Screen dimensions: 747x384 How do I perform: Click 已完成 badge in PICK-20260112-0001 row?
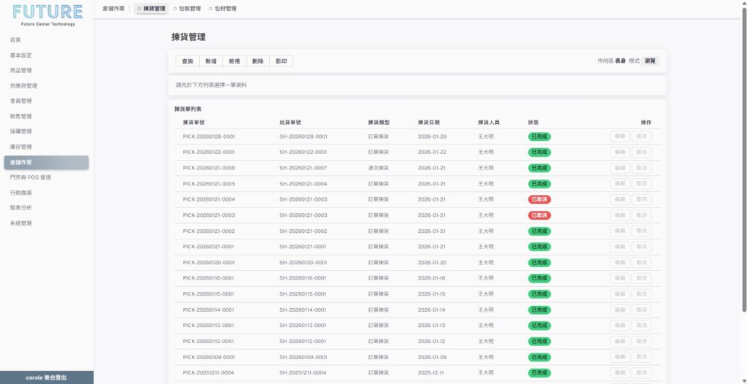539,342
